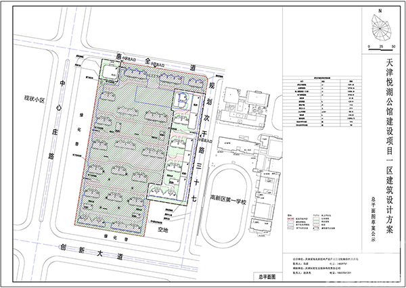406x288 pixels.
Task: Click the north wind-rose compass symbol
Action: coord(380,28)
